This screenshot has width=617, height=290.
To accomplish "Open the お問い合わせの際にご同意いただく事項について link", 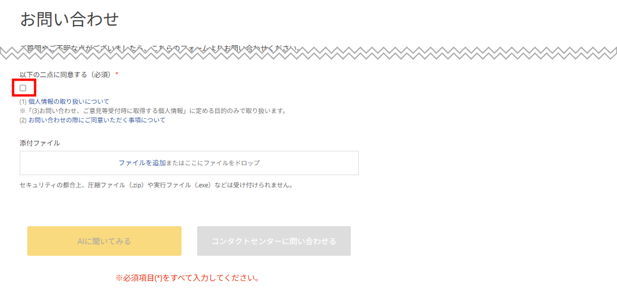I will (96, 120).
